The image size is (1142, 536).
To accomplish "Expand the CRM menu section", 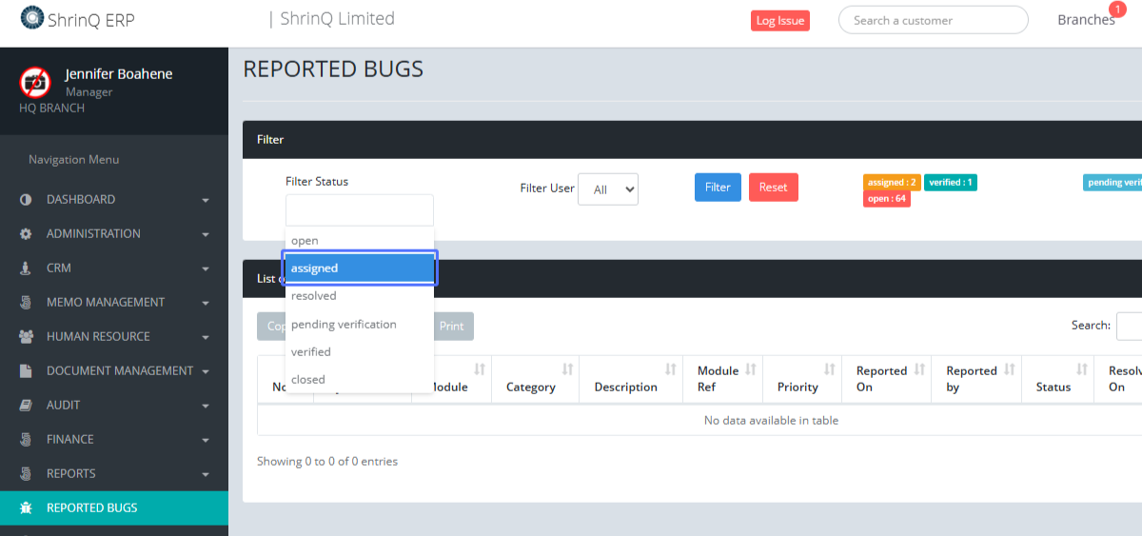I will tap(114, 268).
